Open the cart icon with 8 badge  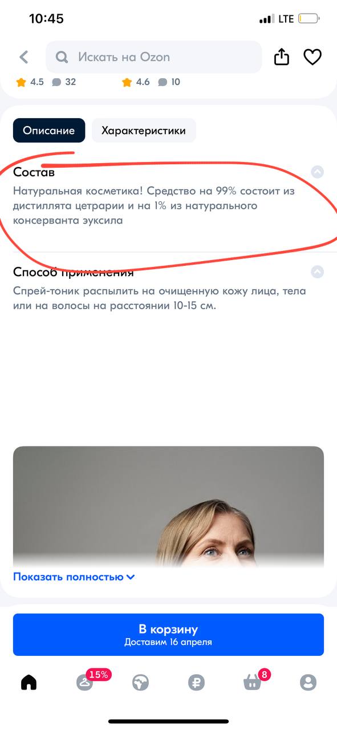click(252, 682)
